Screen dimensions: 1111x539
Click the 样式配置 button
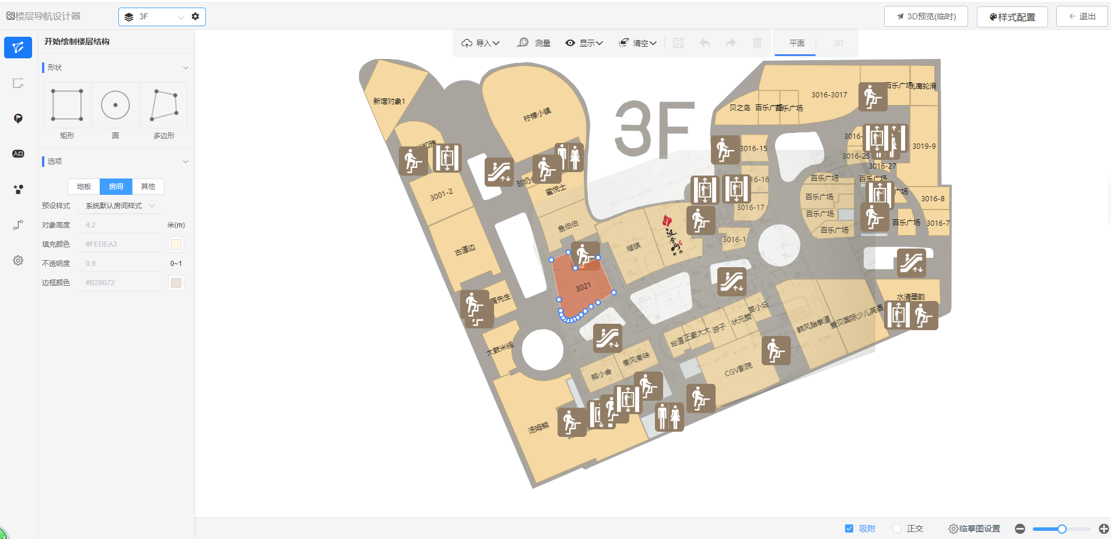(1012, 17)
